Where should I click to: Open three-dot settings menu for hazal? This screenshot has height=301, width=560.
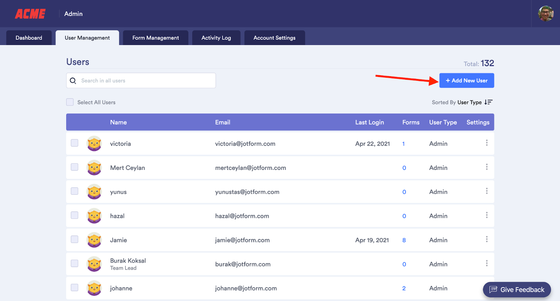coord(486,215)
